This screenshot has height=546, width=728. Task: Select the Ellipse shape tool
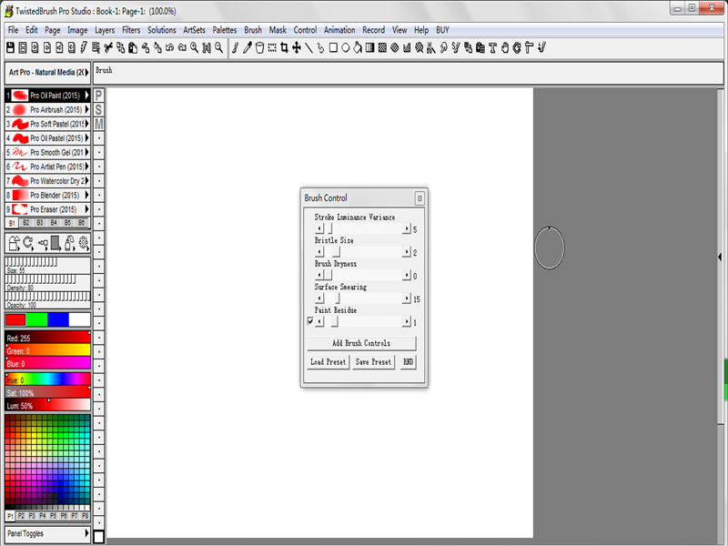(346, 47)
